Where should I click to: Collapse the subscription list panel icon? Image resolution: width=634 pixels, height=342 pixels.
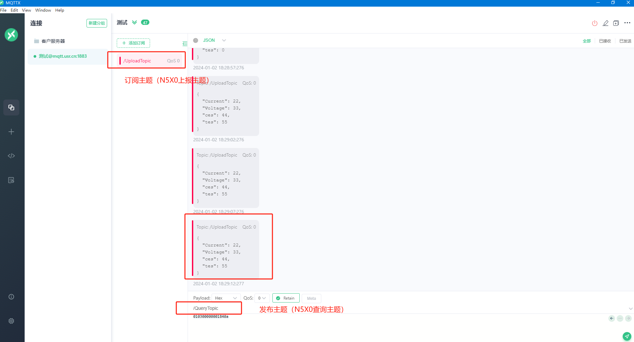pos(185,43)
